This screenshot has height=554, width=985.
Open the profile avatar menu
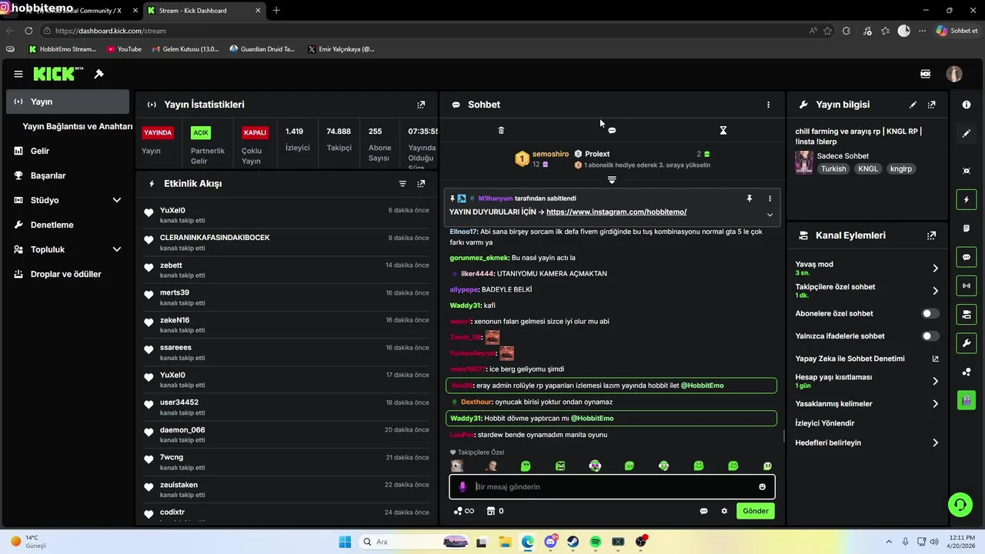(x=954, y=74)
